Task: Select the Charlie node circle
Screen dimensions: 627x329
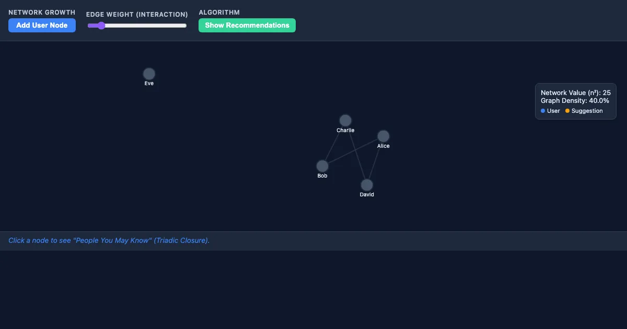Action: [x=345, y=121]
